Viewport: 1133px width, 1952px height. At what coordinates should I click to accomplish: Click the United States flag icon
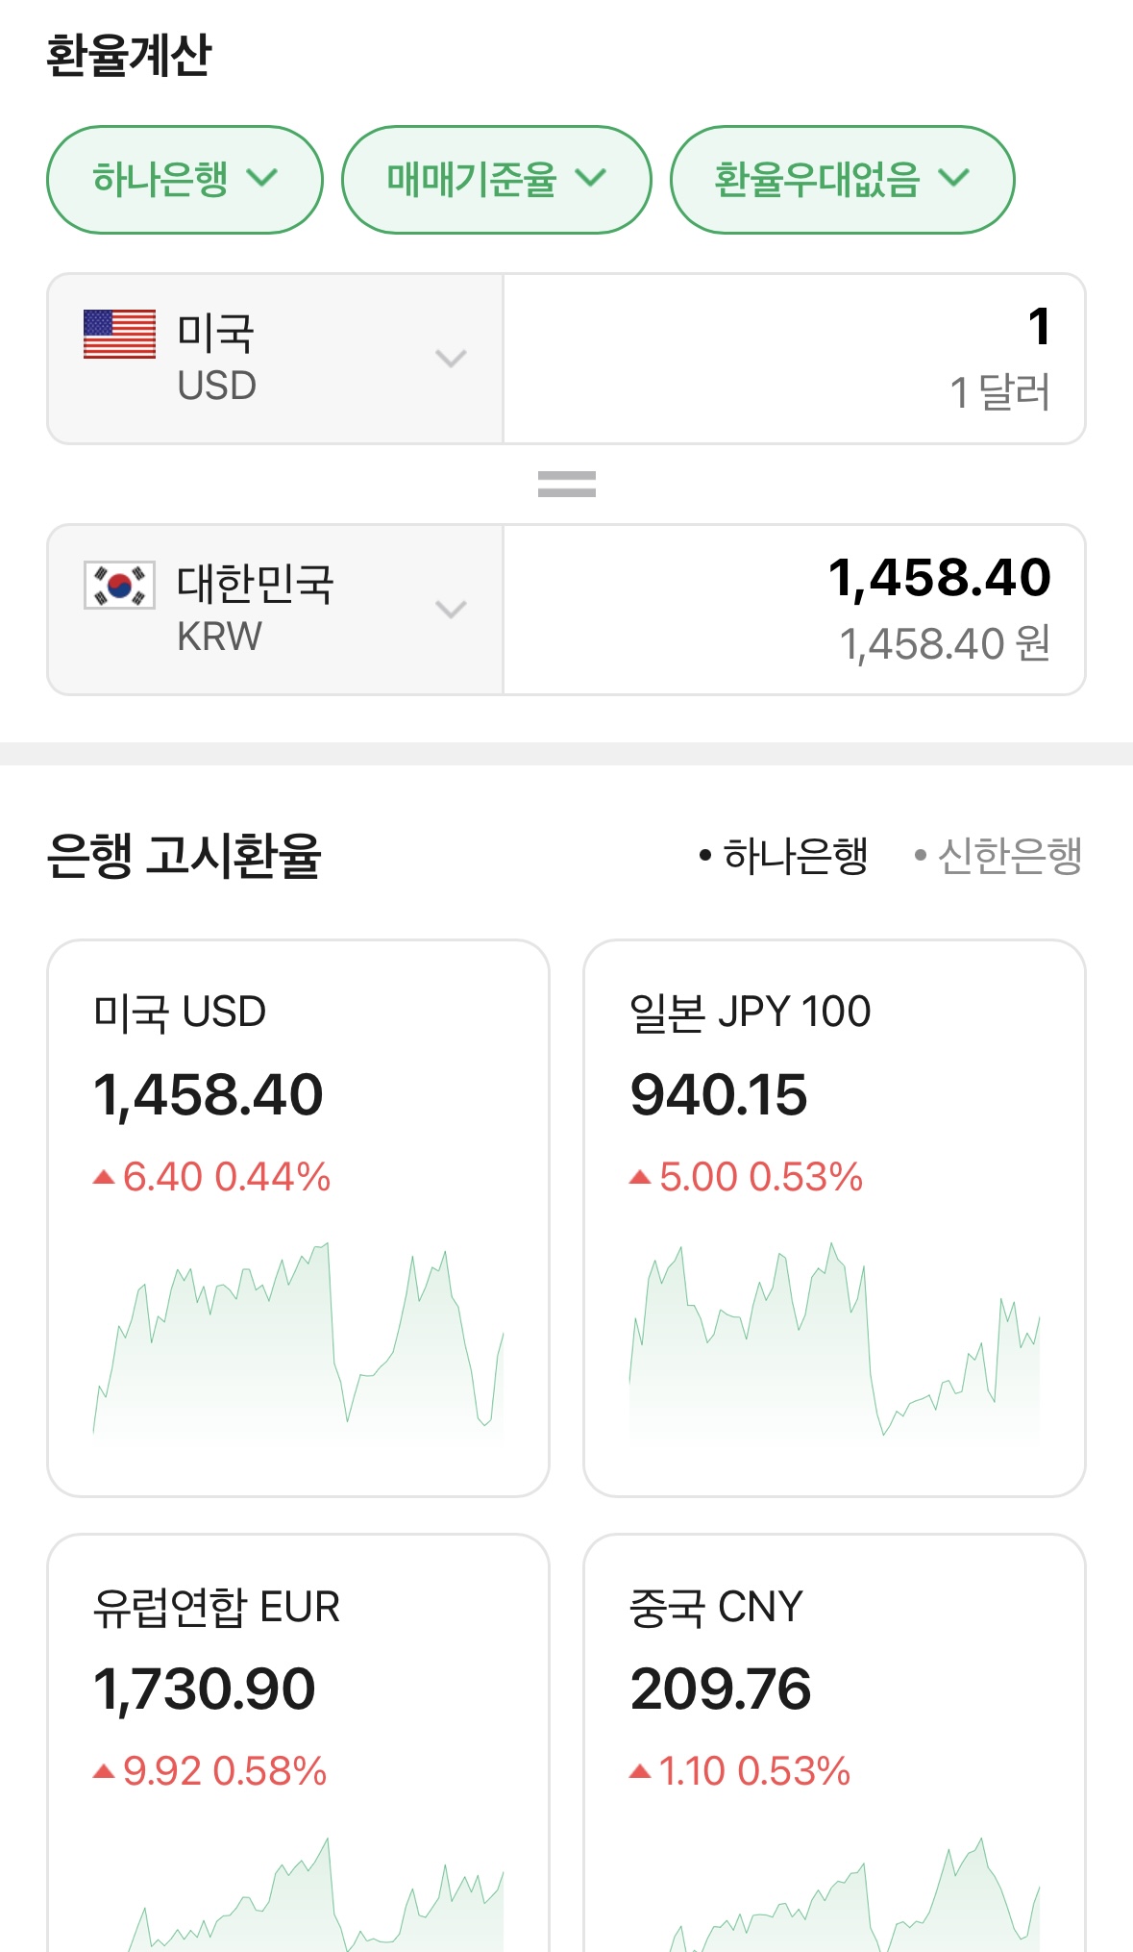(x=119, y=334)
